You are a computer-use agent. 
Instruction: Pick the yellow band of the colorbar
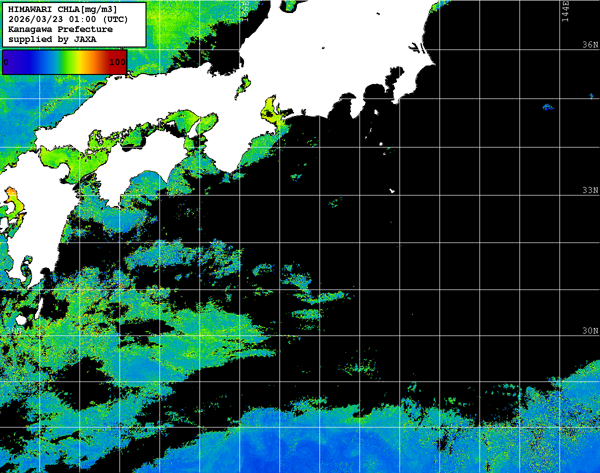click(x=77, y=62)
